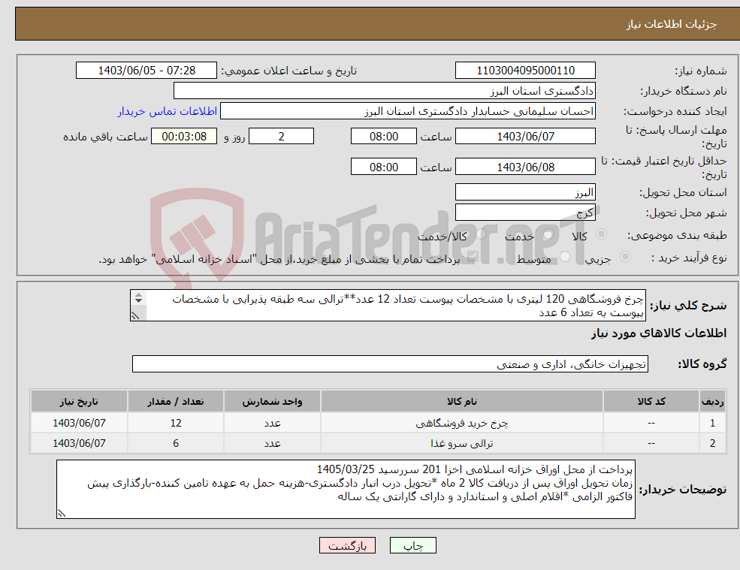Select the خدمت radio button

(548, 234)
